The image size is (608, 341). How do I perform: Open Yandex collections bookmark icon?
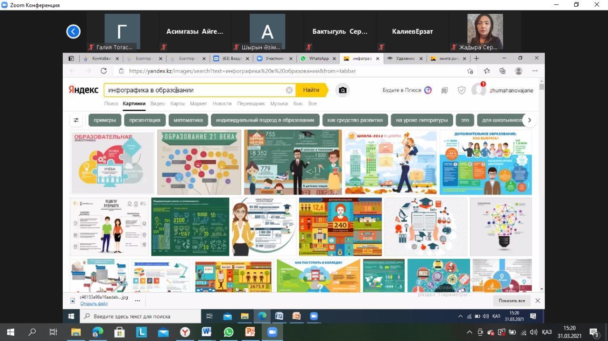(445, 90)
